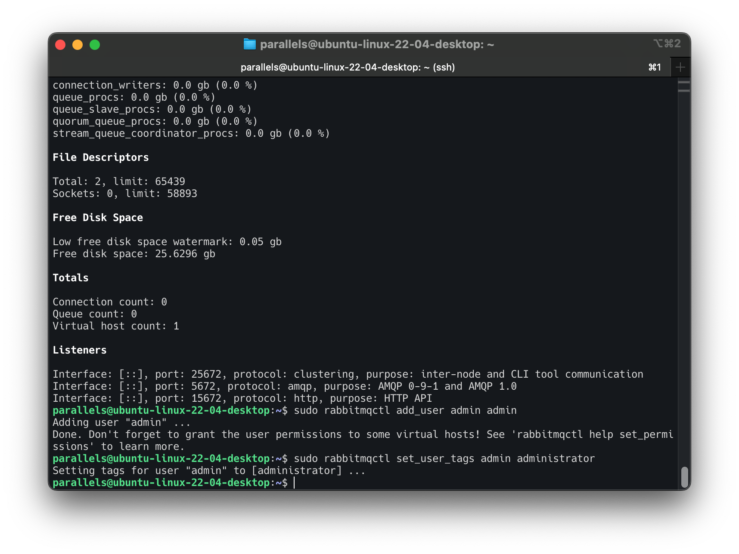Viewport: 739px width, 554px height.
Task: Click the window title showing parallels@ubuntu-linux-22-04-desktop
Action: click(x=377, y=44)
